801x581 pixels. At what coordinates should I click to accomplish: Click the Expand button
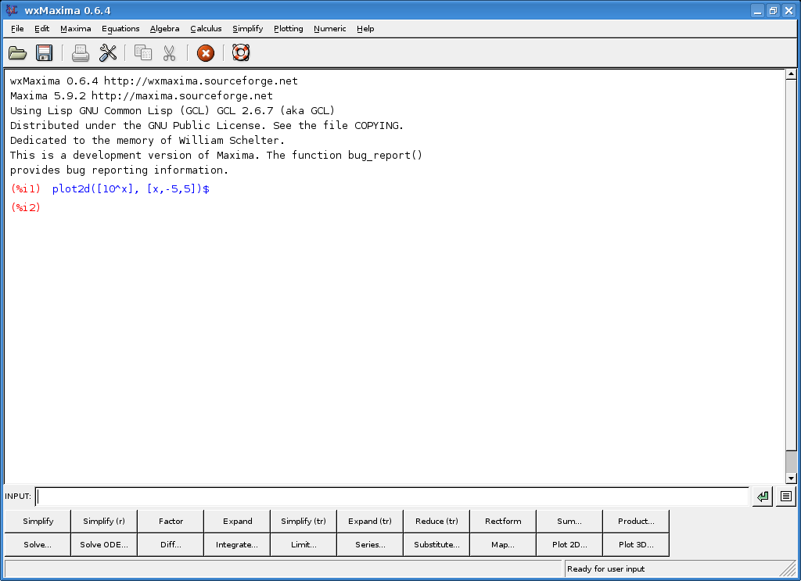[x=237, y=522]
